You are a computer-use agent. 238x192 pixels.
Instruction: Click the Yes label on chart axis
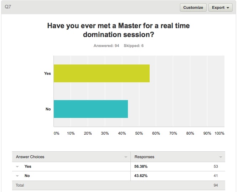47,73
